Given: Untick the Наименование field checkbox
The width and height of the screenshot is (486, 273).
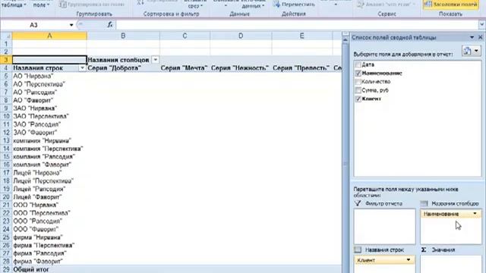Looking at the screenshot, I should pyautogui.click(x=358, y=74).
